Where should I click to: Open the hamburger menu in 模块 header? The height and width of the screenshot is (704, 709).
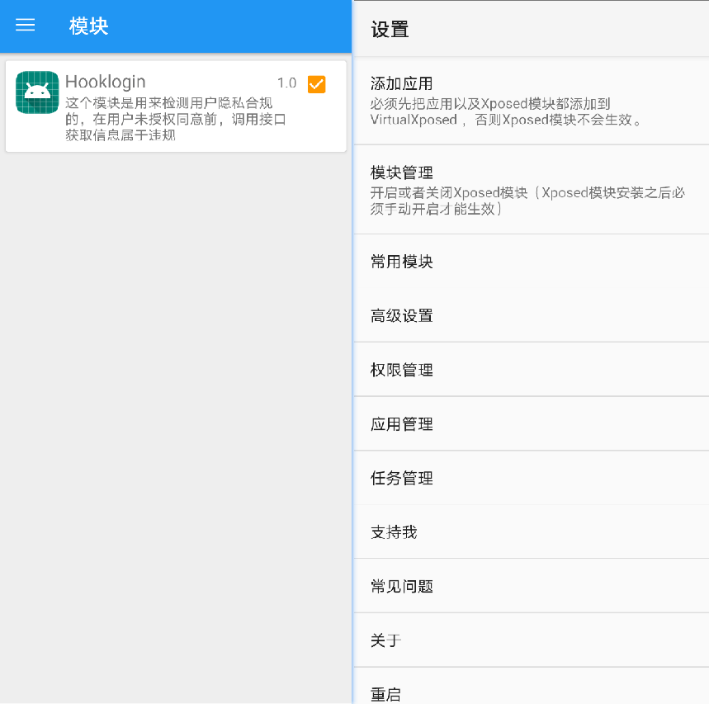[x=26, y=25]
